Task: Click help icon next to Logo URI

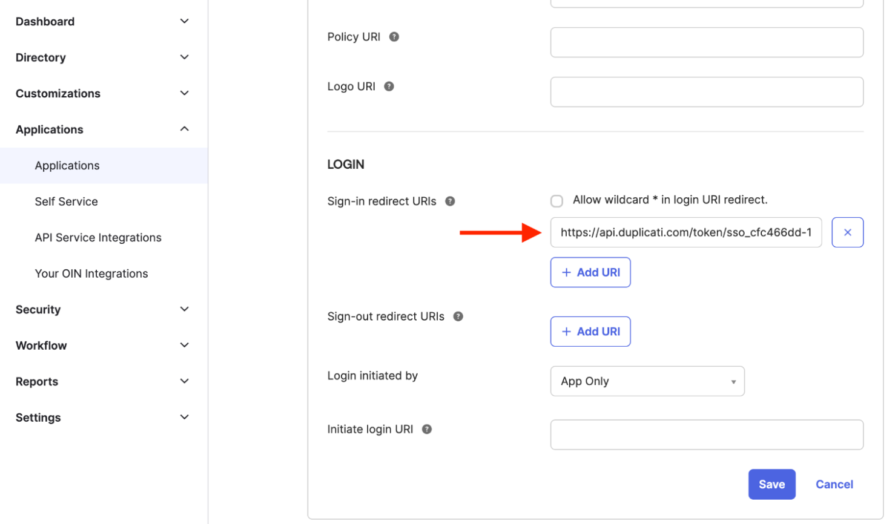Action: pyautogui.click(x=389, y=87)
